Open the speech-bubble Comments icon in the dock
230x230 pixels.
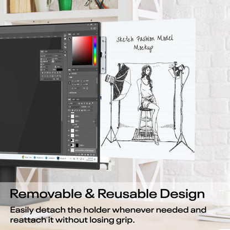pos(65,39)
